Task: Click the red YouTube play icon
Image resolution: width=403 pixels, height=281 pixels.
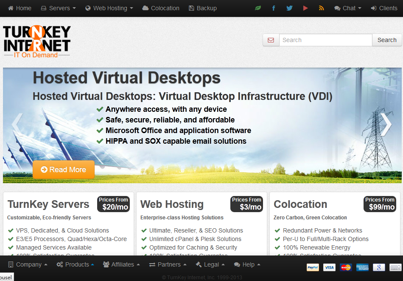Action: pyautogui.click(x=305, y=8)
